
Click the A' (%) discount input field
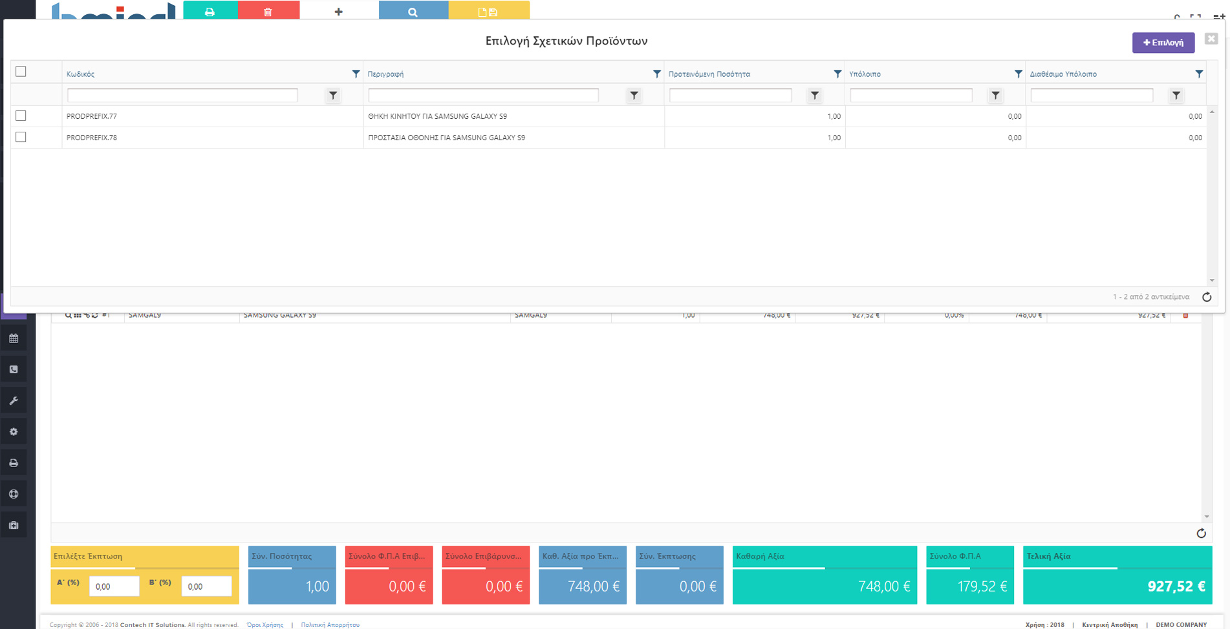(x=114, y=586)
